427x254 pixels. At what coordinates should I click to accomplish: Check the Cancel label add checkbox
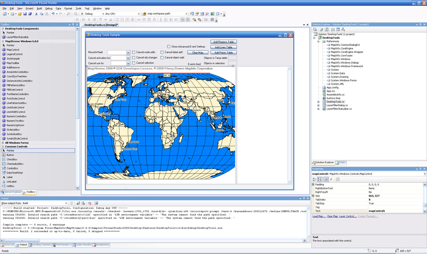(x=162, y=52)
